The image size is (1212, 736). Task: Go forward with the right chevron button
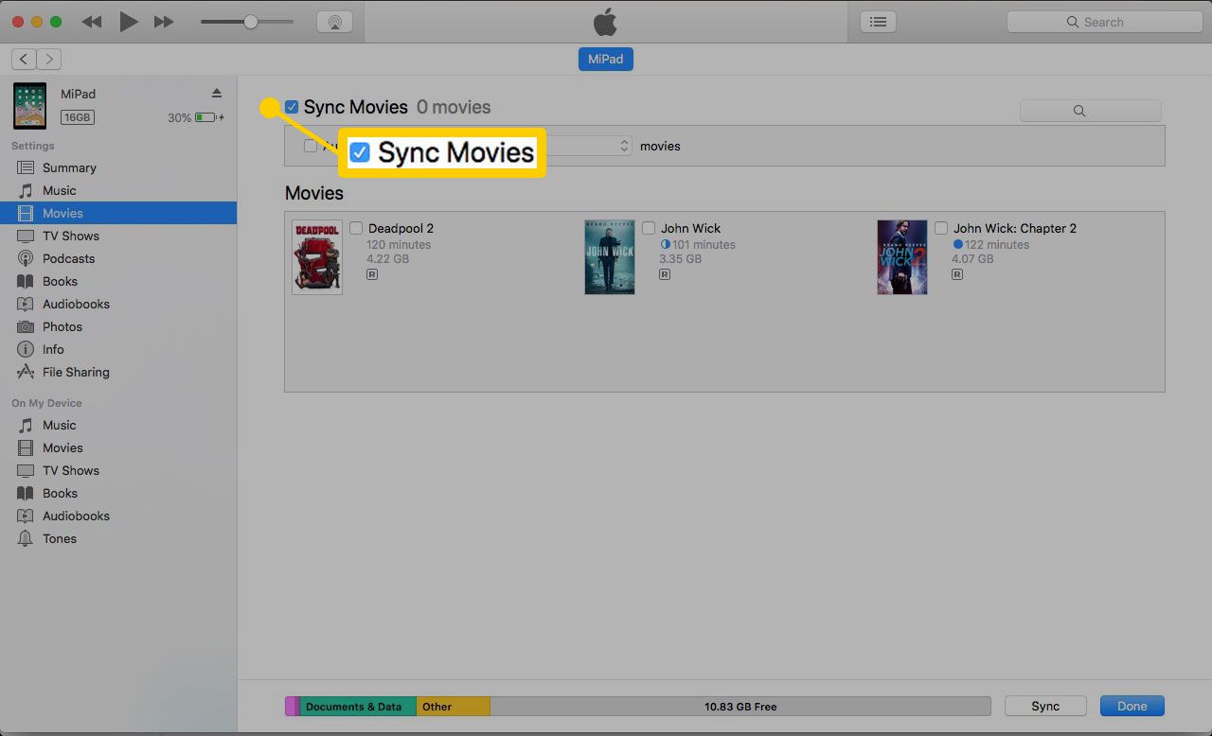pyautogui.click(x=49, y=59)
